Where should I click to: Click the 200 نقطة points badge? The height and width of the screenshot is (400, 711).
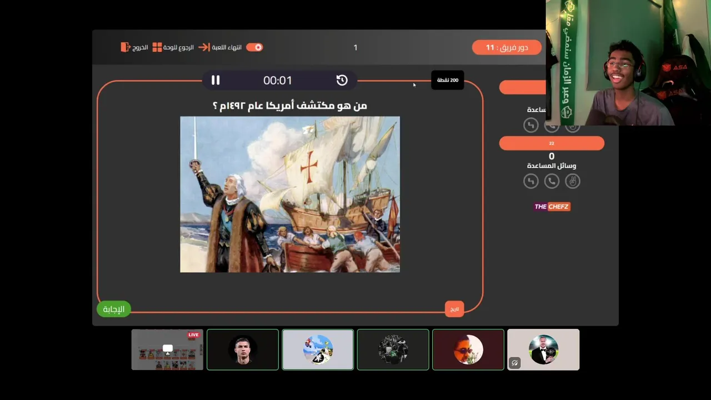click(x=447, y=80)
